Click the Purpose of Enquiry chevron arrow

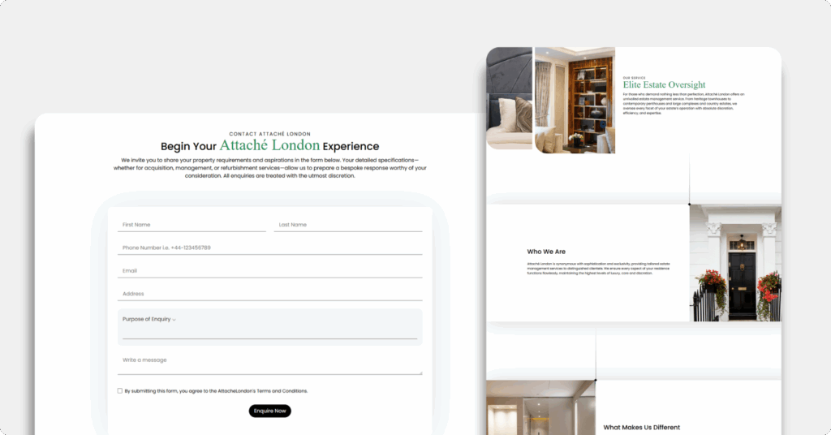coord(174,320)
